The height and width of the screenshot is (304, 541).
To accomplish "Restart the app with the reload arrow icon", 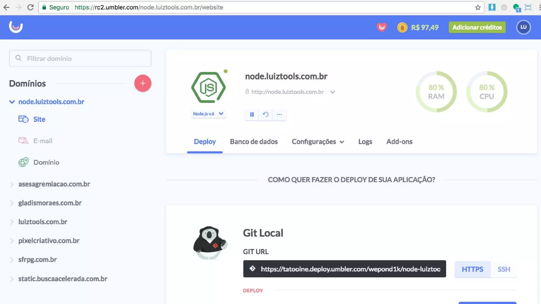I will [265, 115].
